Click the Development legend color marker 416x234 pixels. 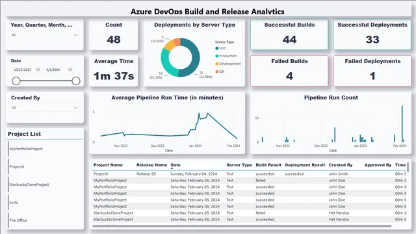coord(216,64)
